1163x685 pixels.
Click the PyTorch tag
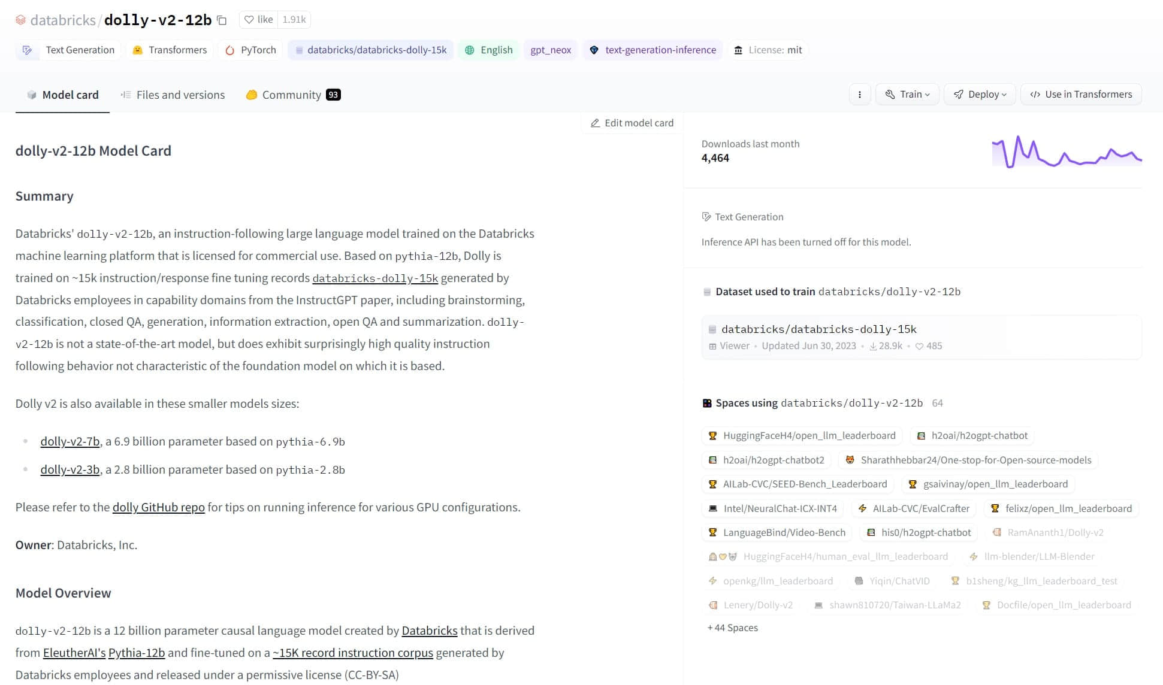tap(250, 50)
